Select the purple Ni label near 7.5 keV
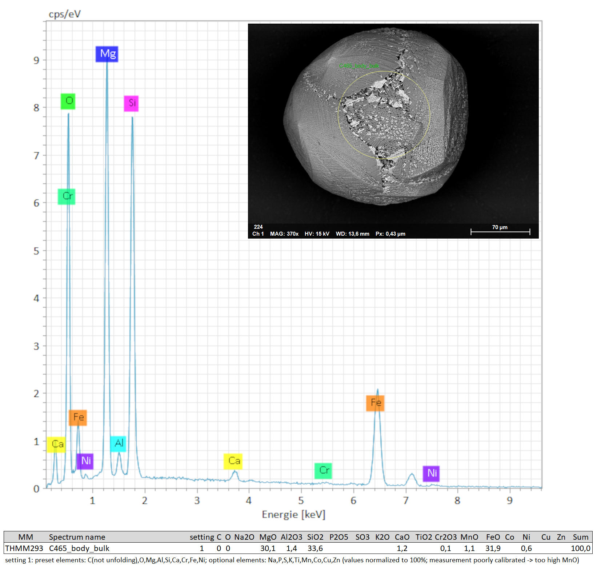Screen dimensions: 597x571 (431, 473)
